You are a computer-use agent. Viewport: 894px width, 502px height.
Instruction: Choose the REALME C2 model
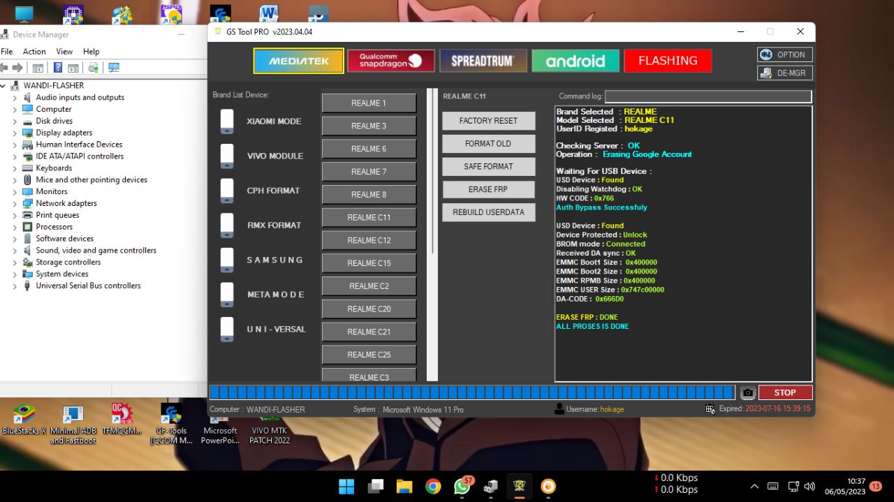(x=369, y=286)
